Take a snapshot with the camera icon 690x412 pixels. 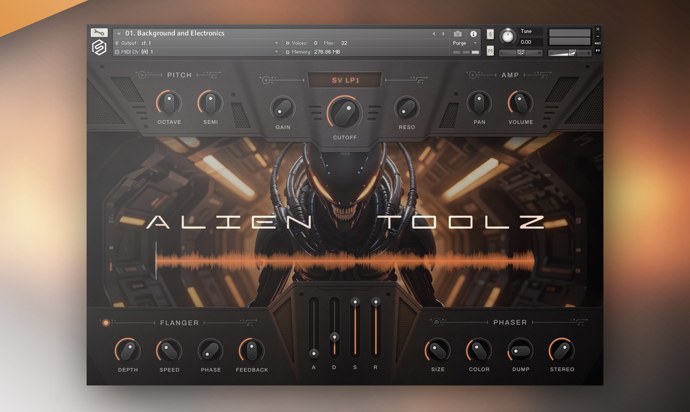(x=458, y=34)
